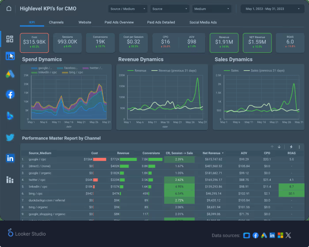Toggle Sales series in Sales Dynamics legend

click(231, 71)
